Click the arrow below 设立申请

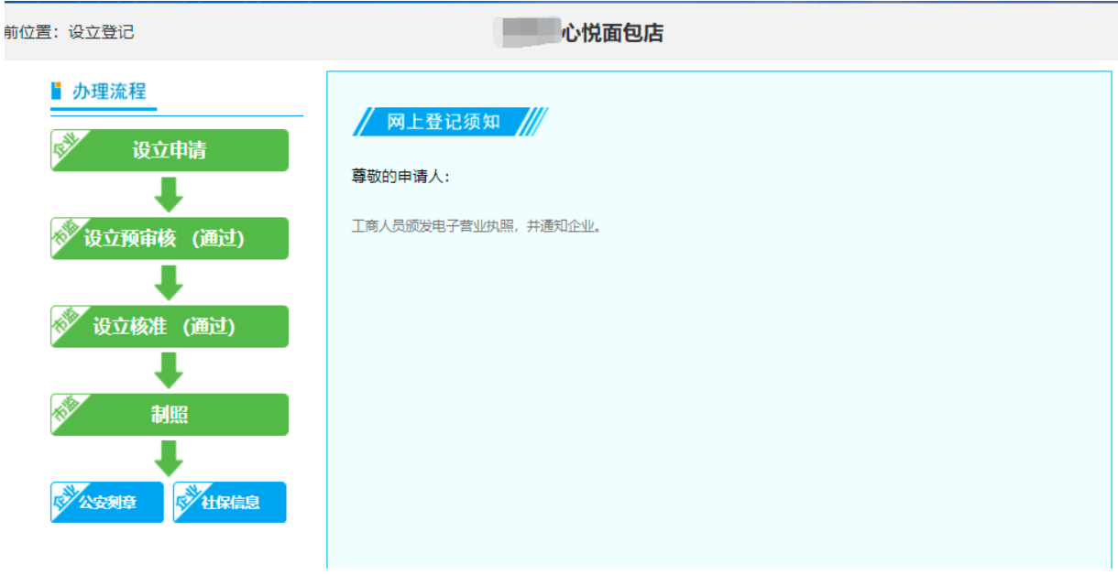(x=170, y=193)
